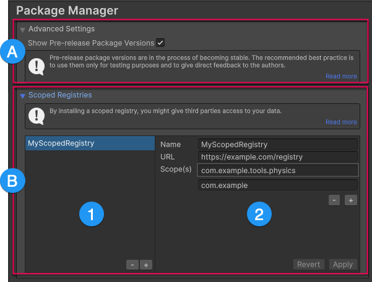Click the scoped registry warning icon
372x282 pixels.
(38, 115)
